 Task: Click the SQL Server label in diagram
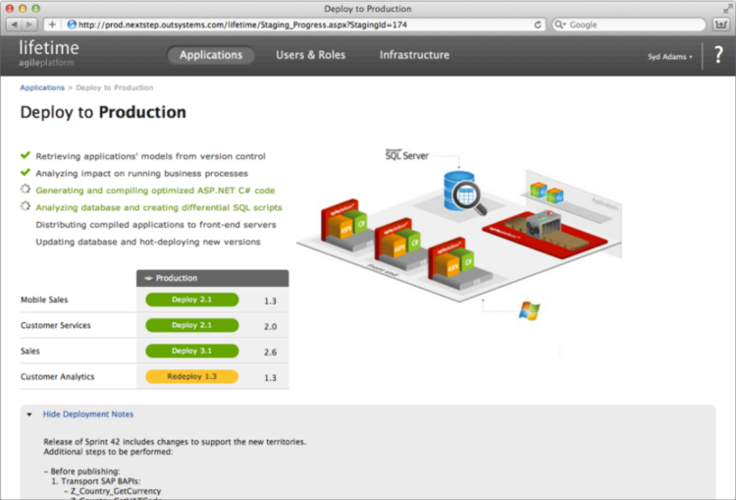pyautogui.click(x=406, y=155)
